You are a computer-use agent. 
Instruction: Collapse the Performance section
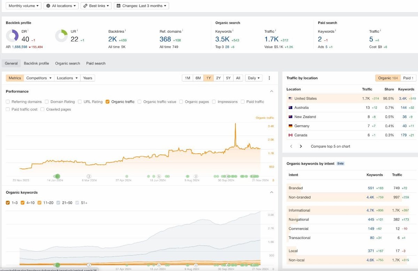coord(272,91)
